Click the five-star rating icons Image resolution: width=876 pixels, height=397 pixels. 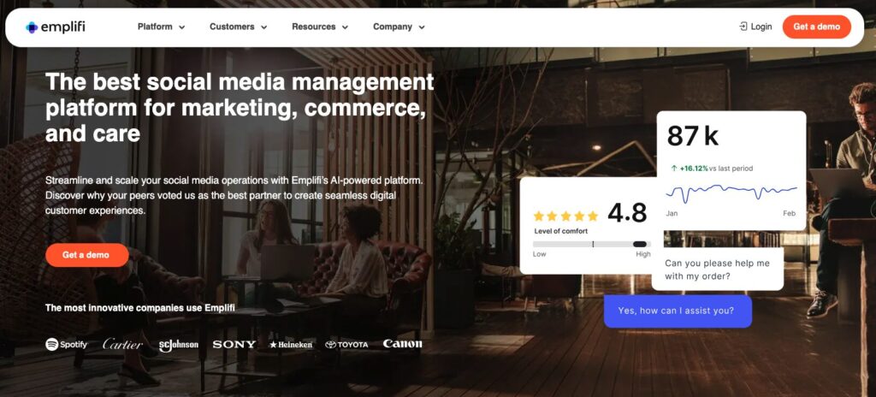(565, 216)
